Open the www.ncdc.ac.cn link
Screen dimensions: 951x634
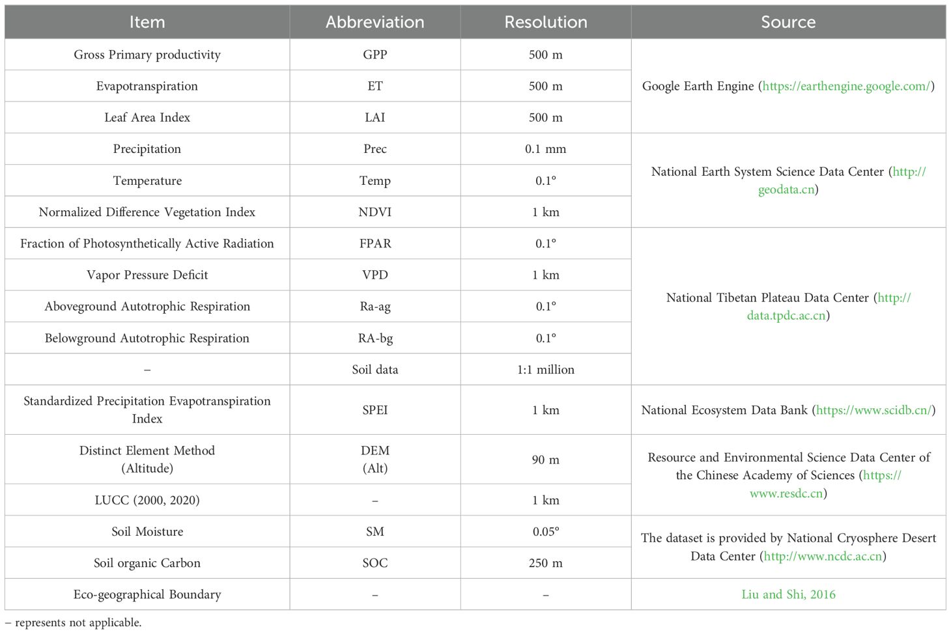(x=823, y=556)
